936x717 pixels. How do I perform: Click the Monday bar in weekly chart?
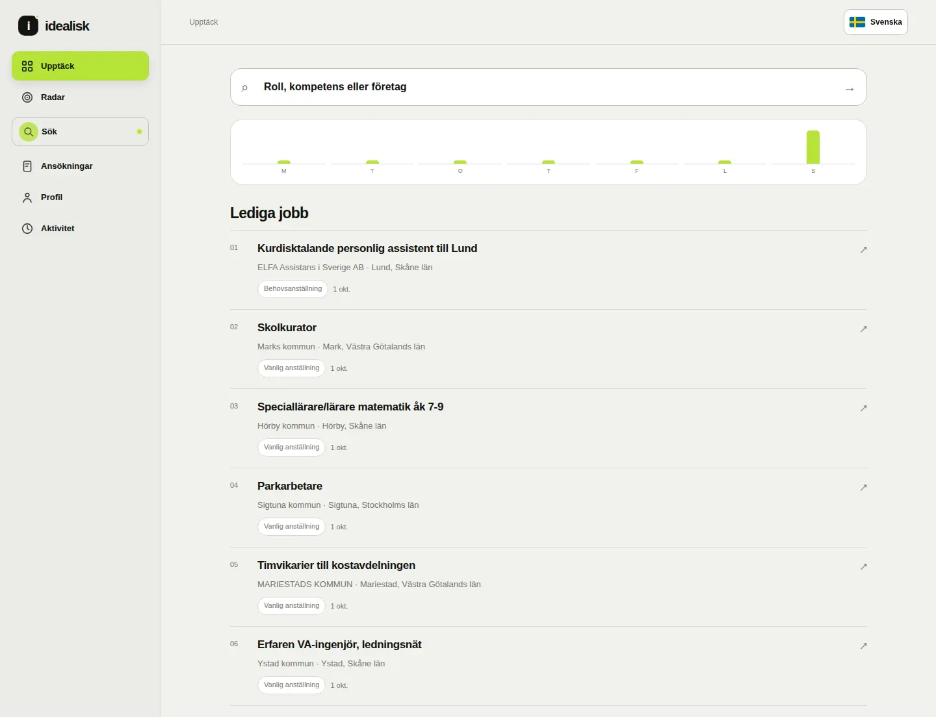tap(284, 162)
